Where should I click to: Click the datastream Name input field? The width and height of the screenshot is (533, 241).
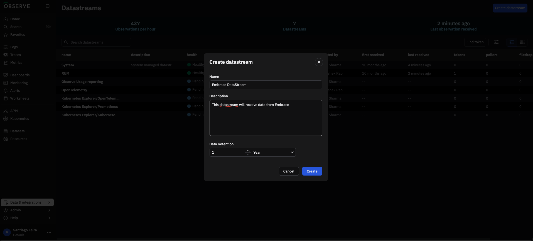click(x=266, y=85)
